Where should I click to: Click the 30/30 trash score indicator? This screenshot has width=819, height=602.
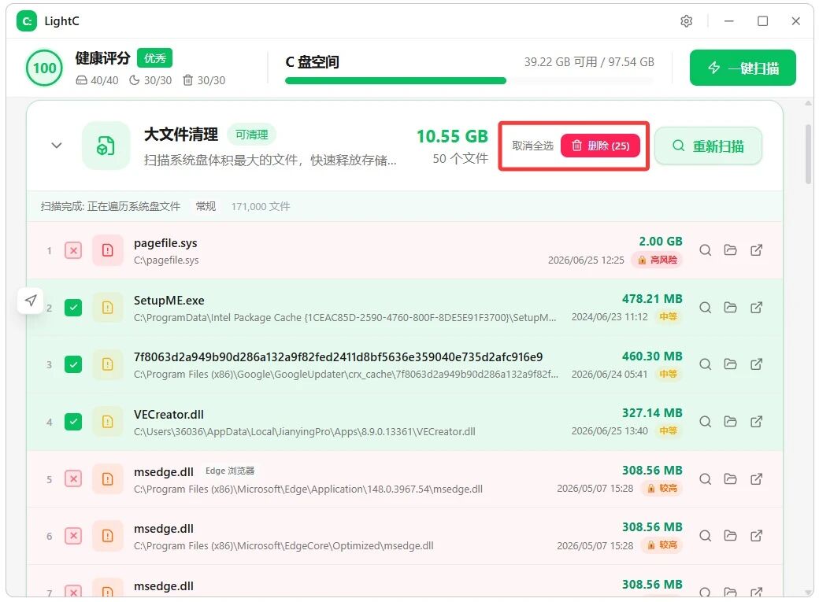click(x=204, y=80)
